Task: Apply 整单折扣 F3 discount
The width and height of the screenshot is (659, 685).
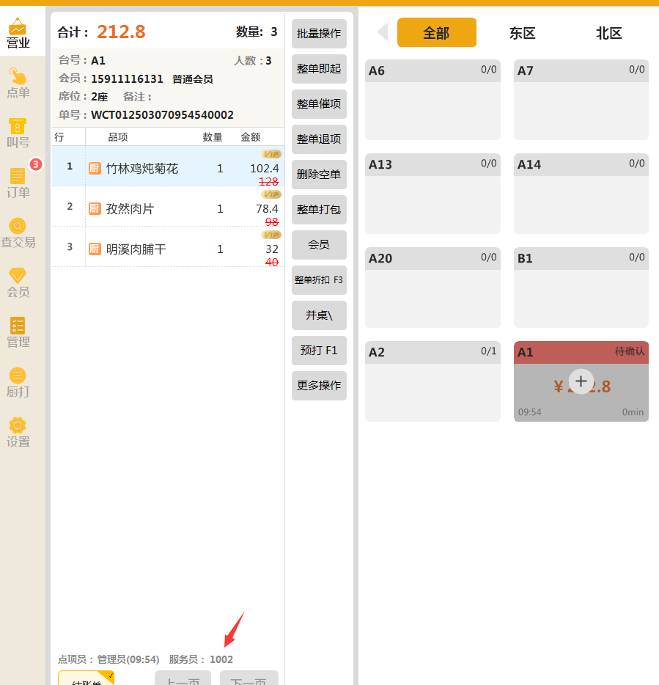Action: click(319, 280)
